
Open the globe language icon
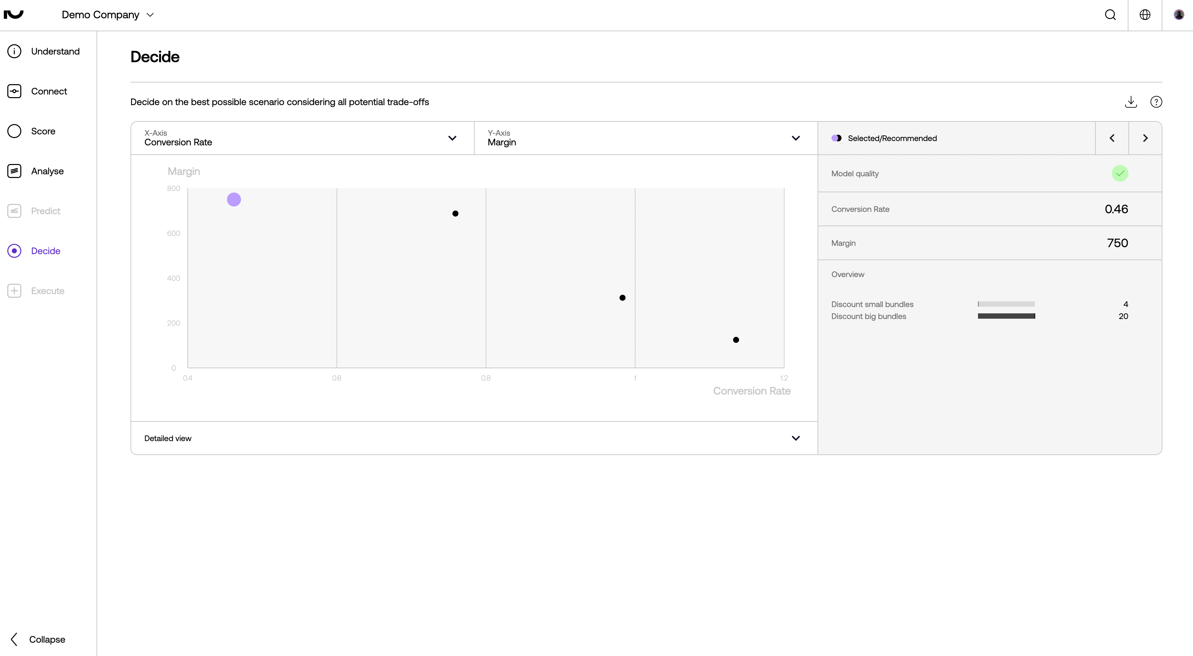tap(1145, 15)
